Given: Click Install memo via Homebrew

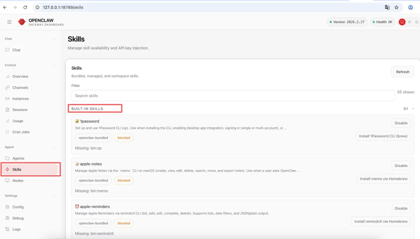Looking at the screenshot, I should [383, 179].
